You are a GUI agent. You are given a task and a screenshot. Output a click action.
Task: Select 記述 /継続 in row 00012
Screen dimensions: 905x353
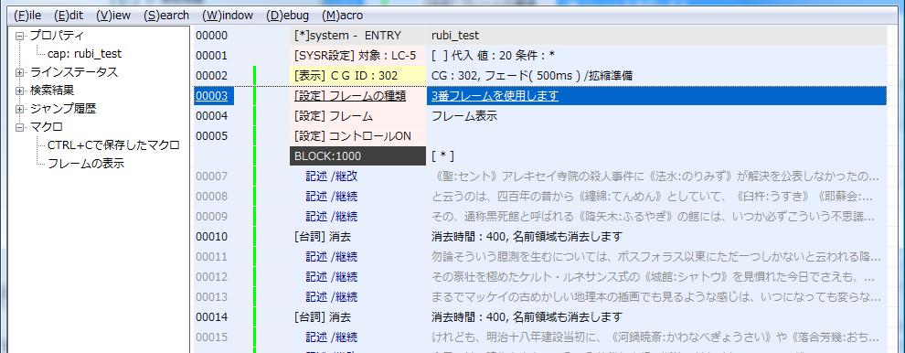(332, 277)
